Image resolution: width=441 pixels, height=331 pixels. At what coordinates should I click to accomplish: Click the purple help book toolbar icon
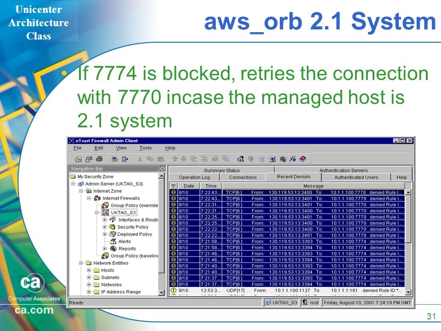[x=302, y=159]
